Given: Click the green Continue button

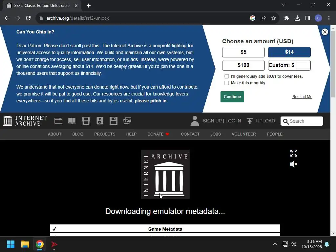Looking at the screenshot, I should 232,97.
